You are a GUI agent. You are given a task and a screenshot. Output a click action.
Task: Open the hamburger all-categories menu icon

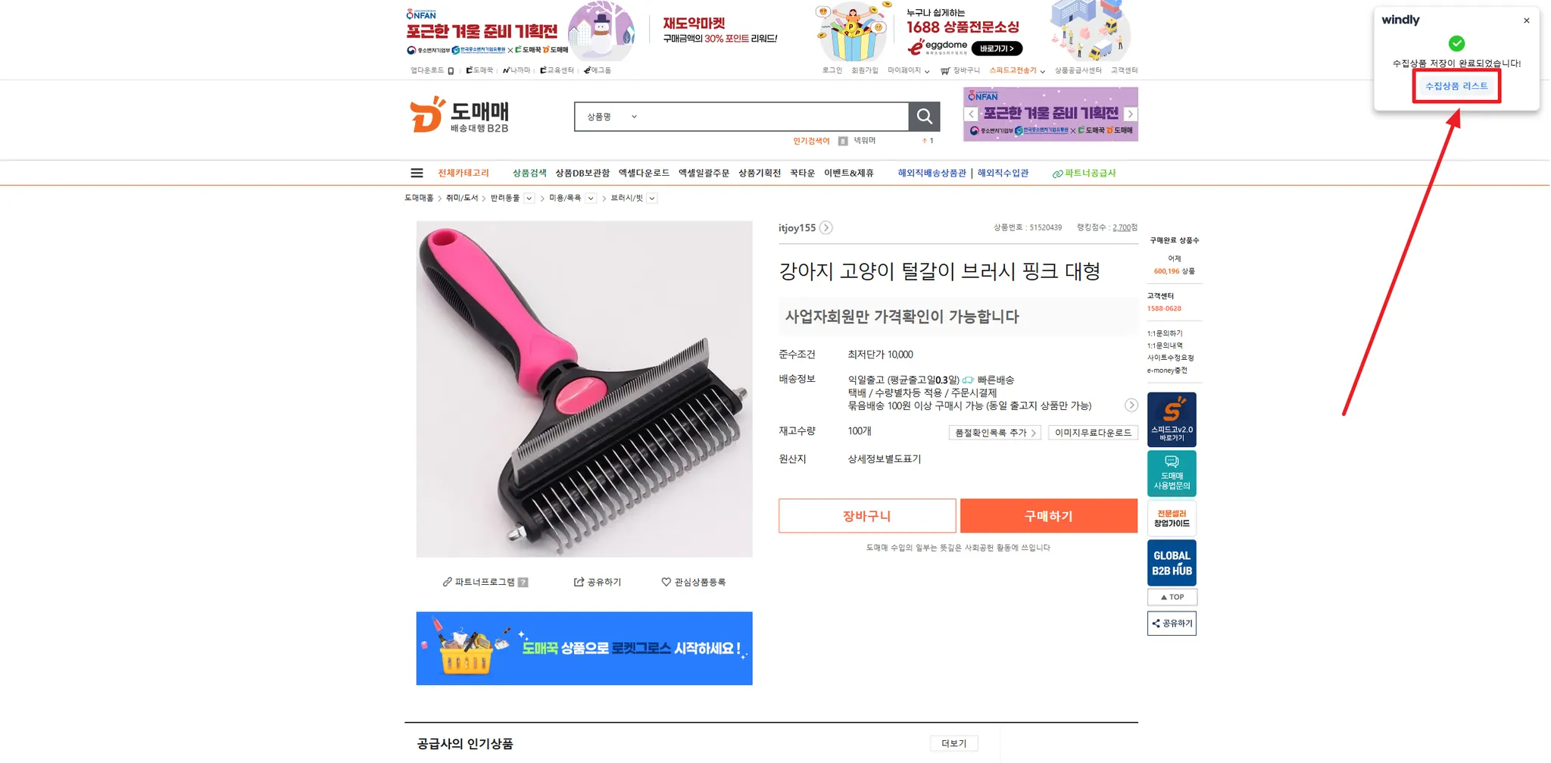tap(417, 173)
